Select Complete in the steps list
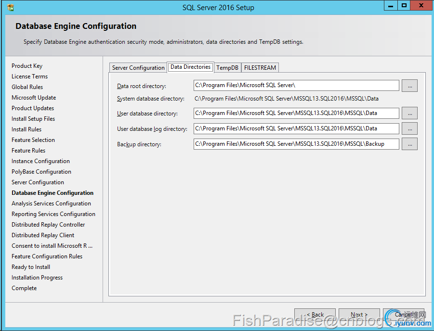This screenshot has width=434, height=331. coord(24,288)
